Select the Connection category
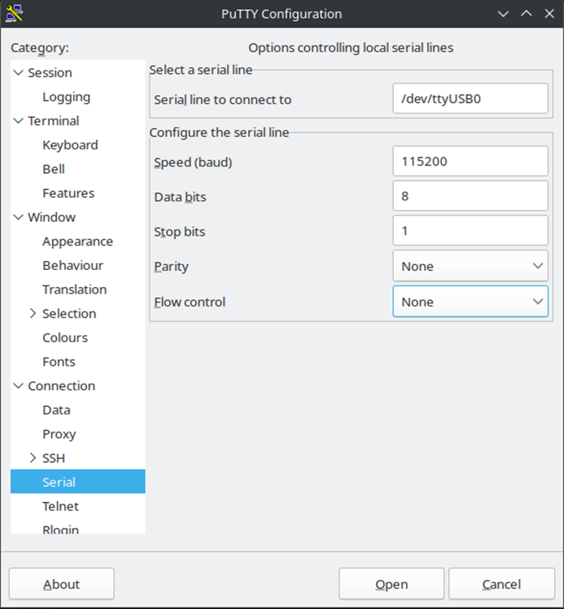 coord(62,386)
